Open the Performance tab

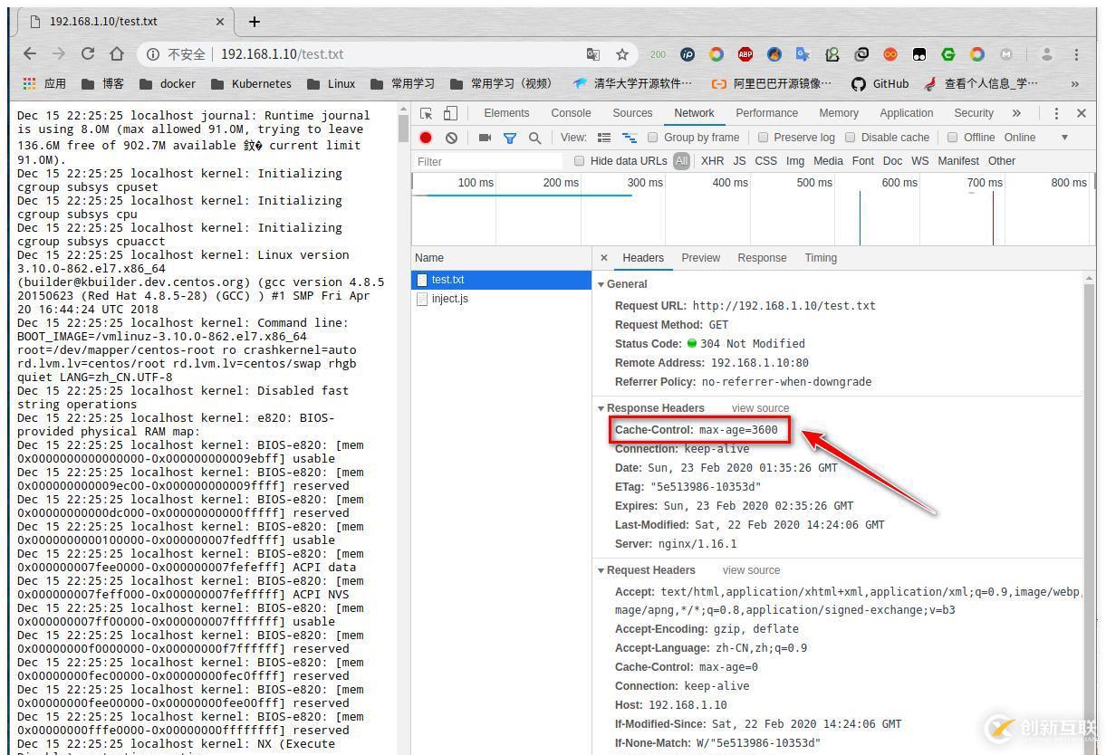(x=766, y=113)
